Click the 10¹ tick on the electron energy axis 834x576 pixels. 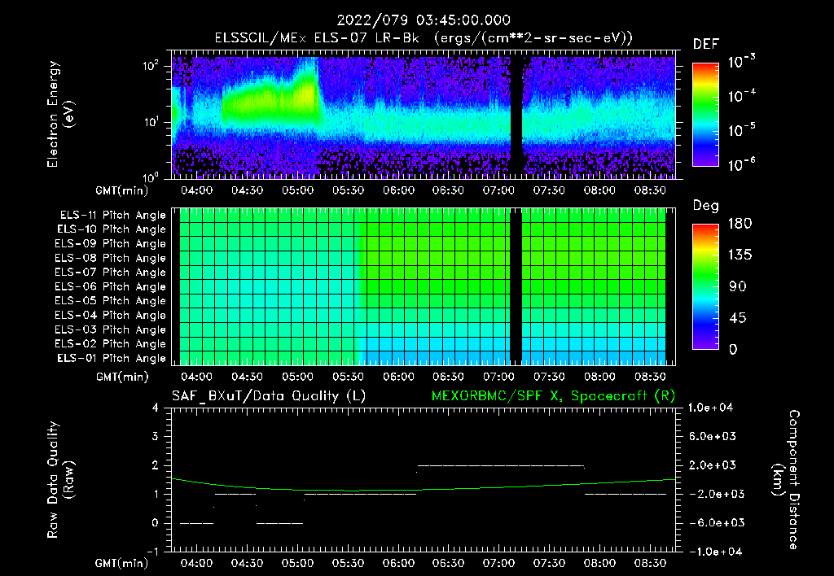pos(151,122)
